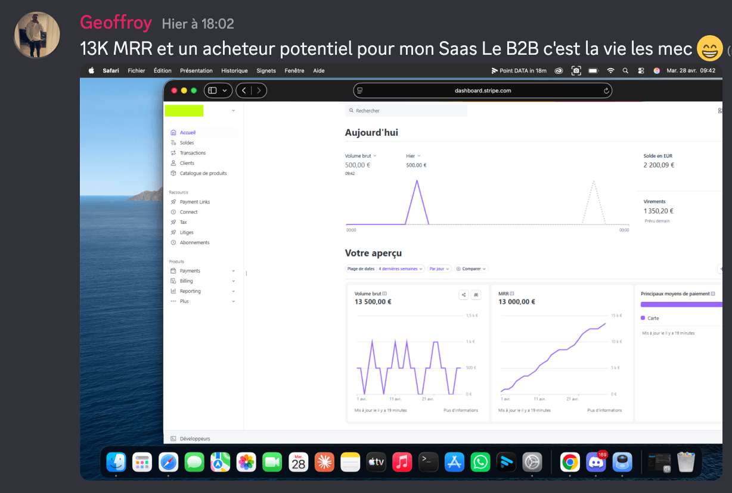Open App Store from the Dock
Screen dimensions: 732x493
click(455, 461)
